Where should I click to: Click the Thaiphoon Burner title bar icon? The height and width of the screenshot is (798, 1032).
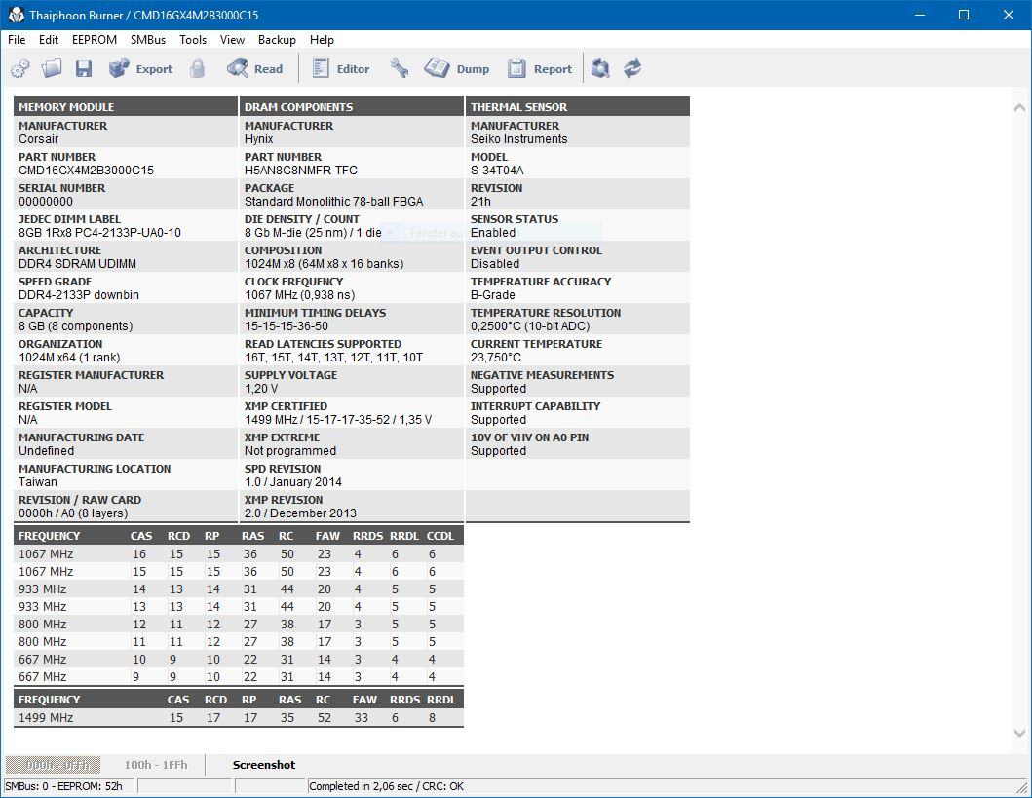pos(16,15)
